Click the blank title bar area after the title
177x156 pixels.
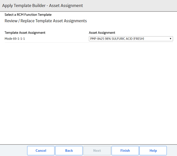tap(130, 5)
